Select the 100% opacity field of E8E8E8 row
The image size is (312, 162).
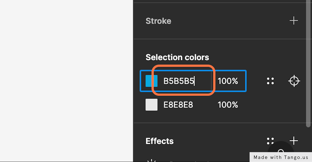tap(228, 105)
